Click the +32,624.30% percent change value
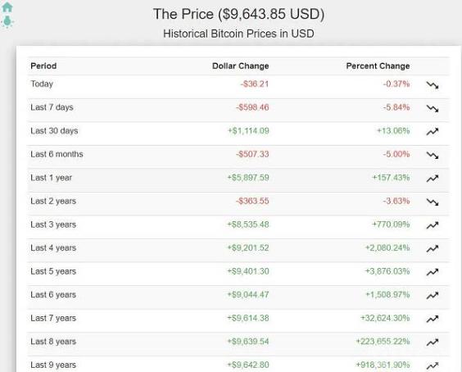Screen dimensions: 462x372 385,318
